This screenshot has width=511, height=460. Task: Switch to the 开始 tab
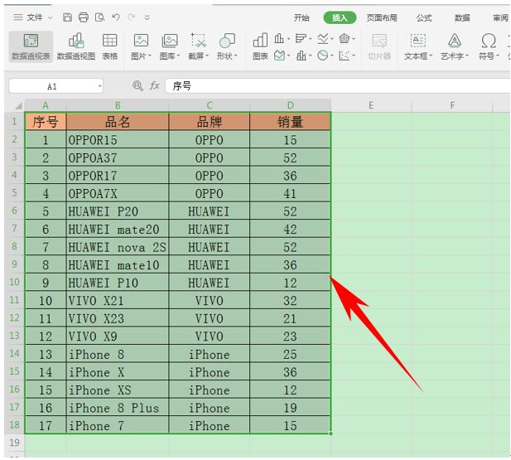pos(301,17)
